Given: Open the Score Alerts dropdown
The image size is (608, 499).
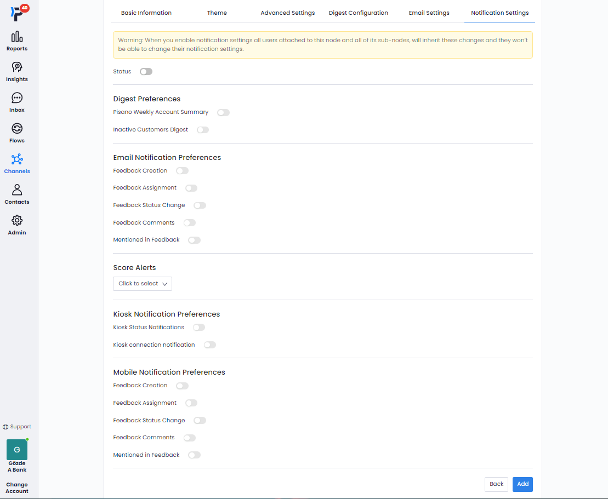Looking at the screenshot, I should tap(143, 284).
